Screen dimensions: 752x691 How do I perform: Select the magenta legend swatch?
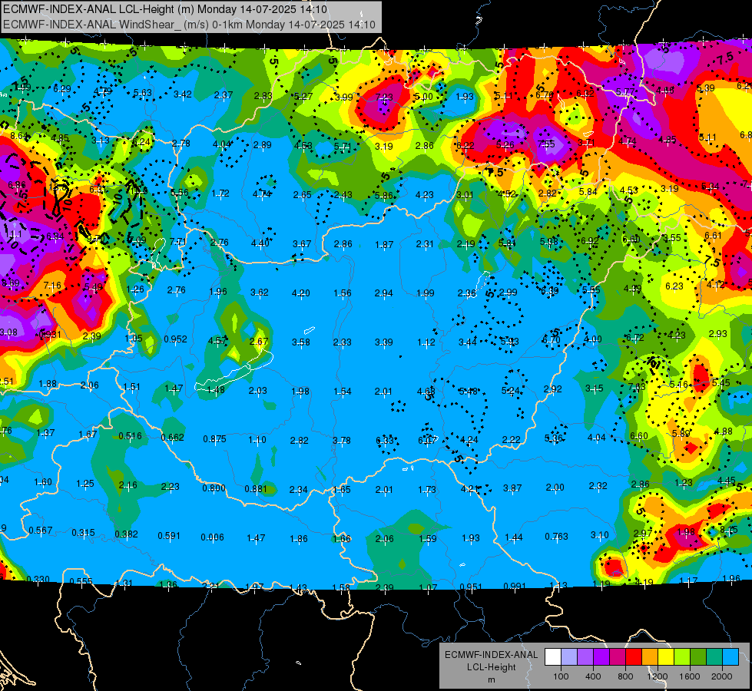point(618,657)
